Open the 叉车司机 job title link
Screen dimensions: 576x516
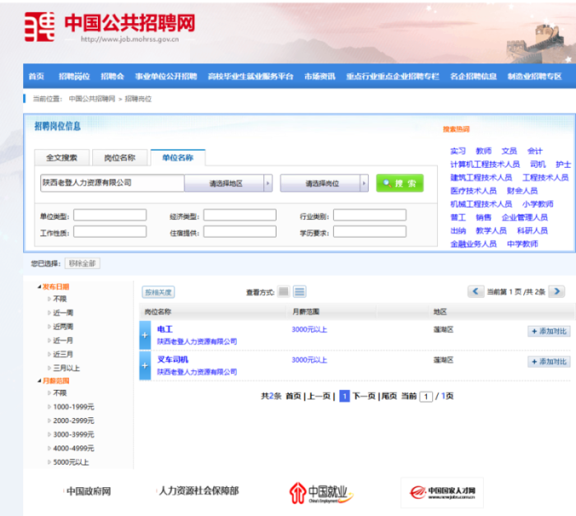173,360
